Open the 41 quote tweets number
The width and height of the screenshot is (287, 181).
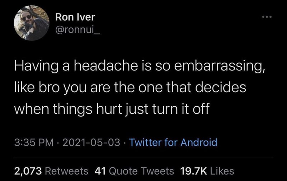[100, 171]
